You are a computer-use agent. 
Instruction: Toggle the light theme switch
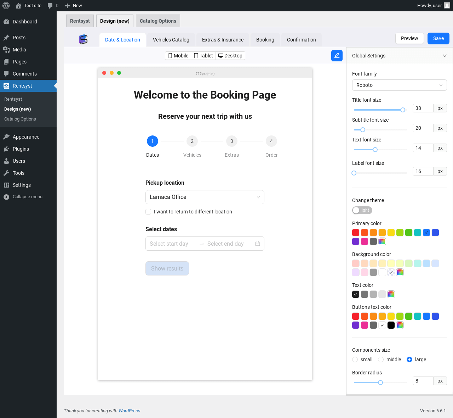coord(362,210)
